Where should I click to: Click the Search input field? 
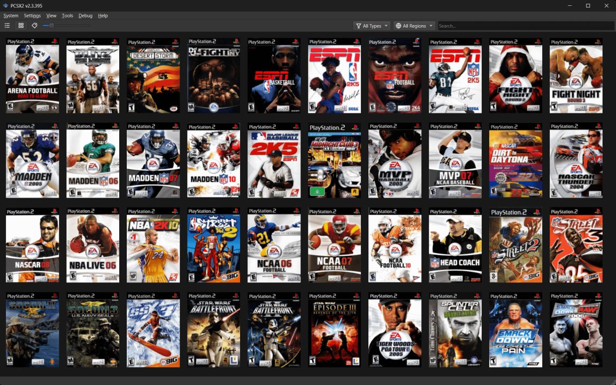[526, 26]
